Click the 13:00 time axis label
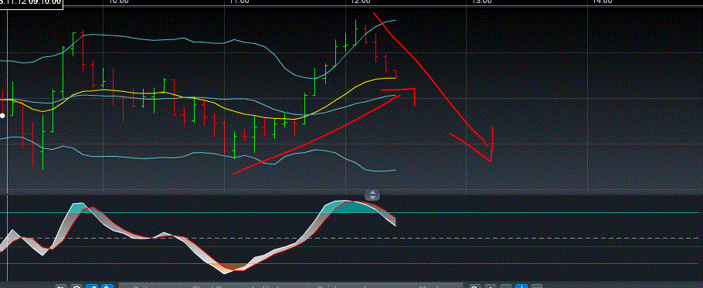This screenshot has height=288, width=703. (482, 2)
